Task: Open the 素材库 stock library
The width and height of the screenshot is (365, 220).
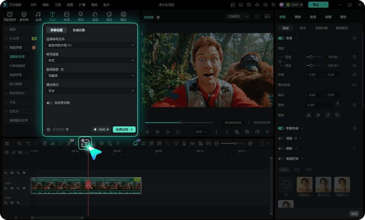Action: [24, 16]
